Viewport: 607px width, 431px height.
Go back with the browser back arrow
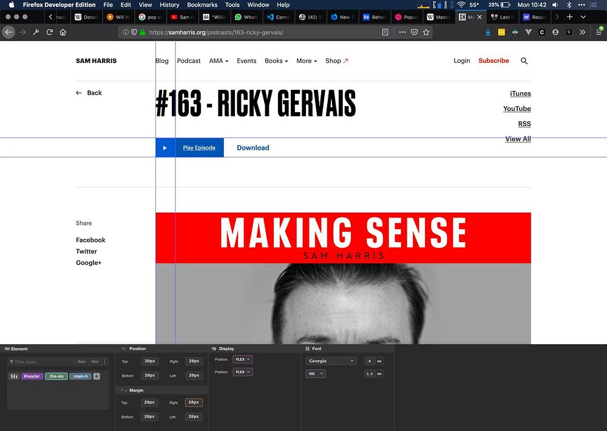8,33
